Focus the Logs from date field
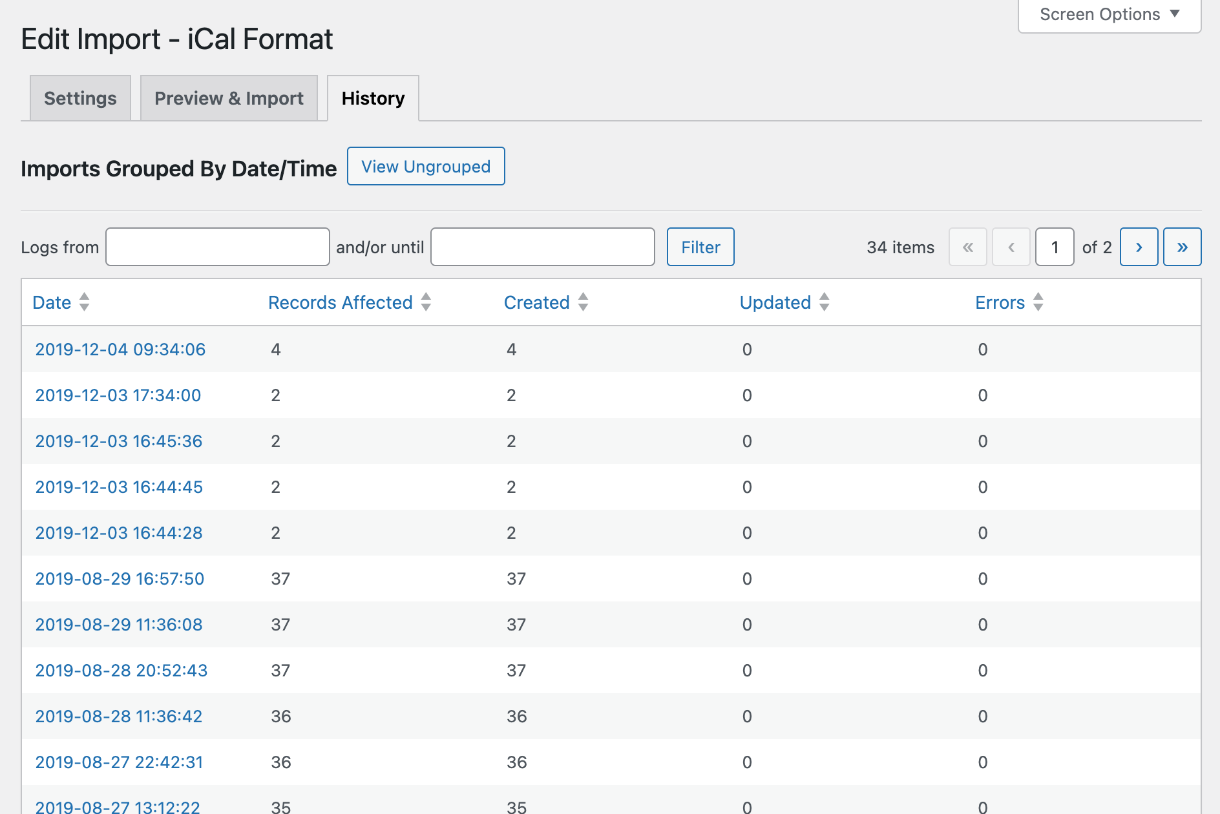 coord(218,247)
